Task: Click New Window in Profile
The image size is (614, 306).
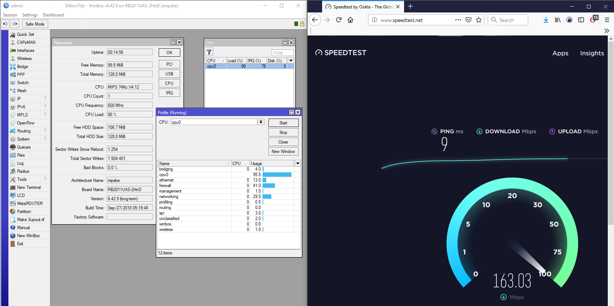Action: click(283, 152)
